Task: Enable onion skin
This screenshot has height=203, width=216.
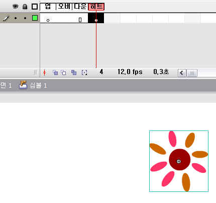Action: click(55, 73)
